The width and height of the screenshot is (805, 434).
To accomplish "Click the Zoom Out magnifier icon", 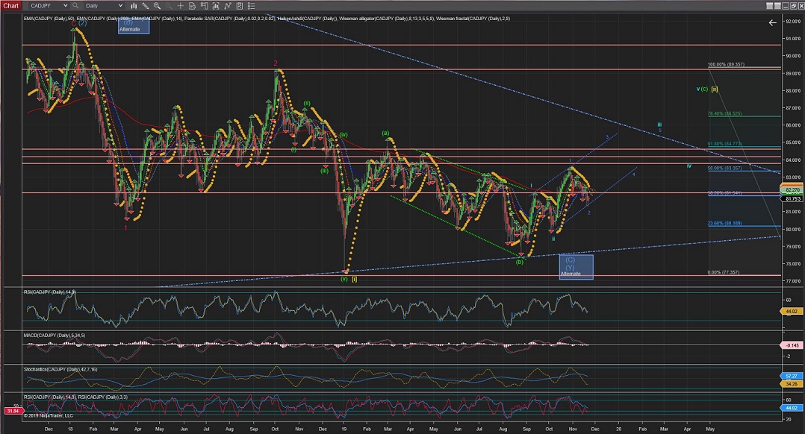I will click(169, 6).
